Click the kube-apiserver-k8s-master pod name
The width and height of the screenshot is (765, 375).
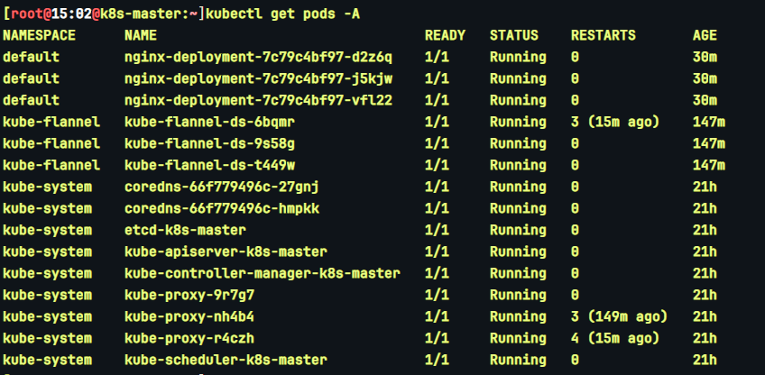(x=226, y=252)
